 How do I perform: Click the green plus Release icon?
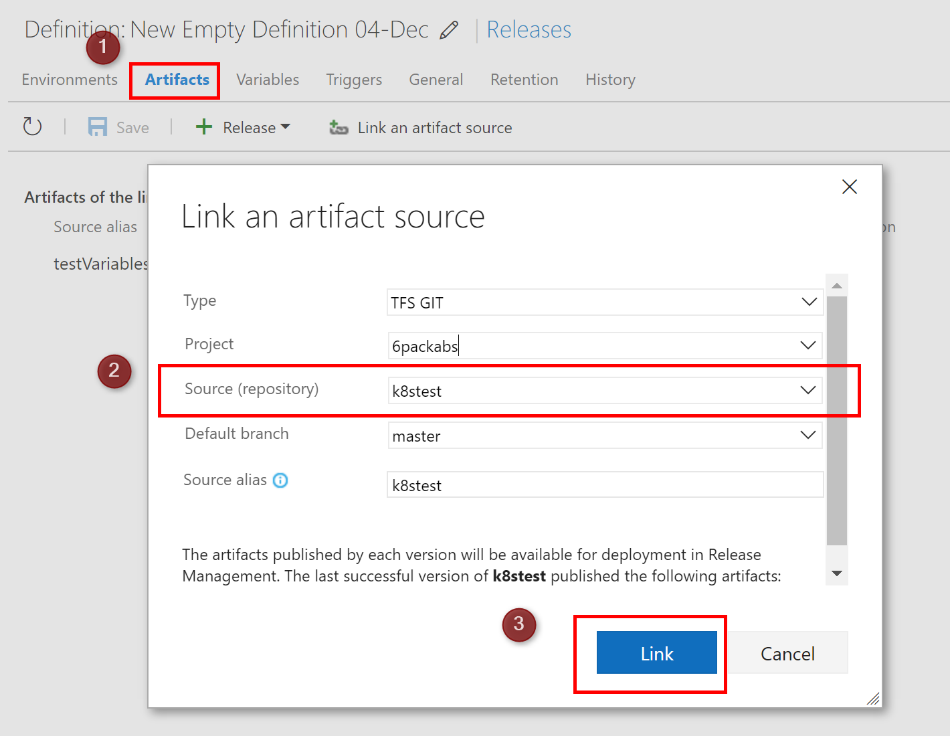[204, 126]
